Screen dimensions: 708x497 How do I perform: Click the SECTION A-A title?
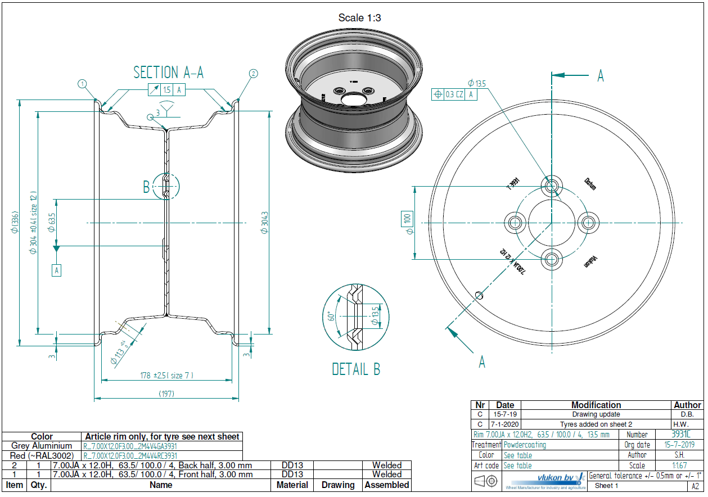(x=168, y=73)
